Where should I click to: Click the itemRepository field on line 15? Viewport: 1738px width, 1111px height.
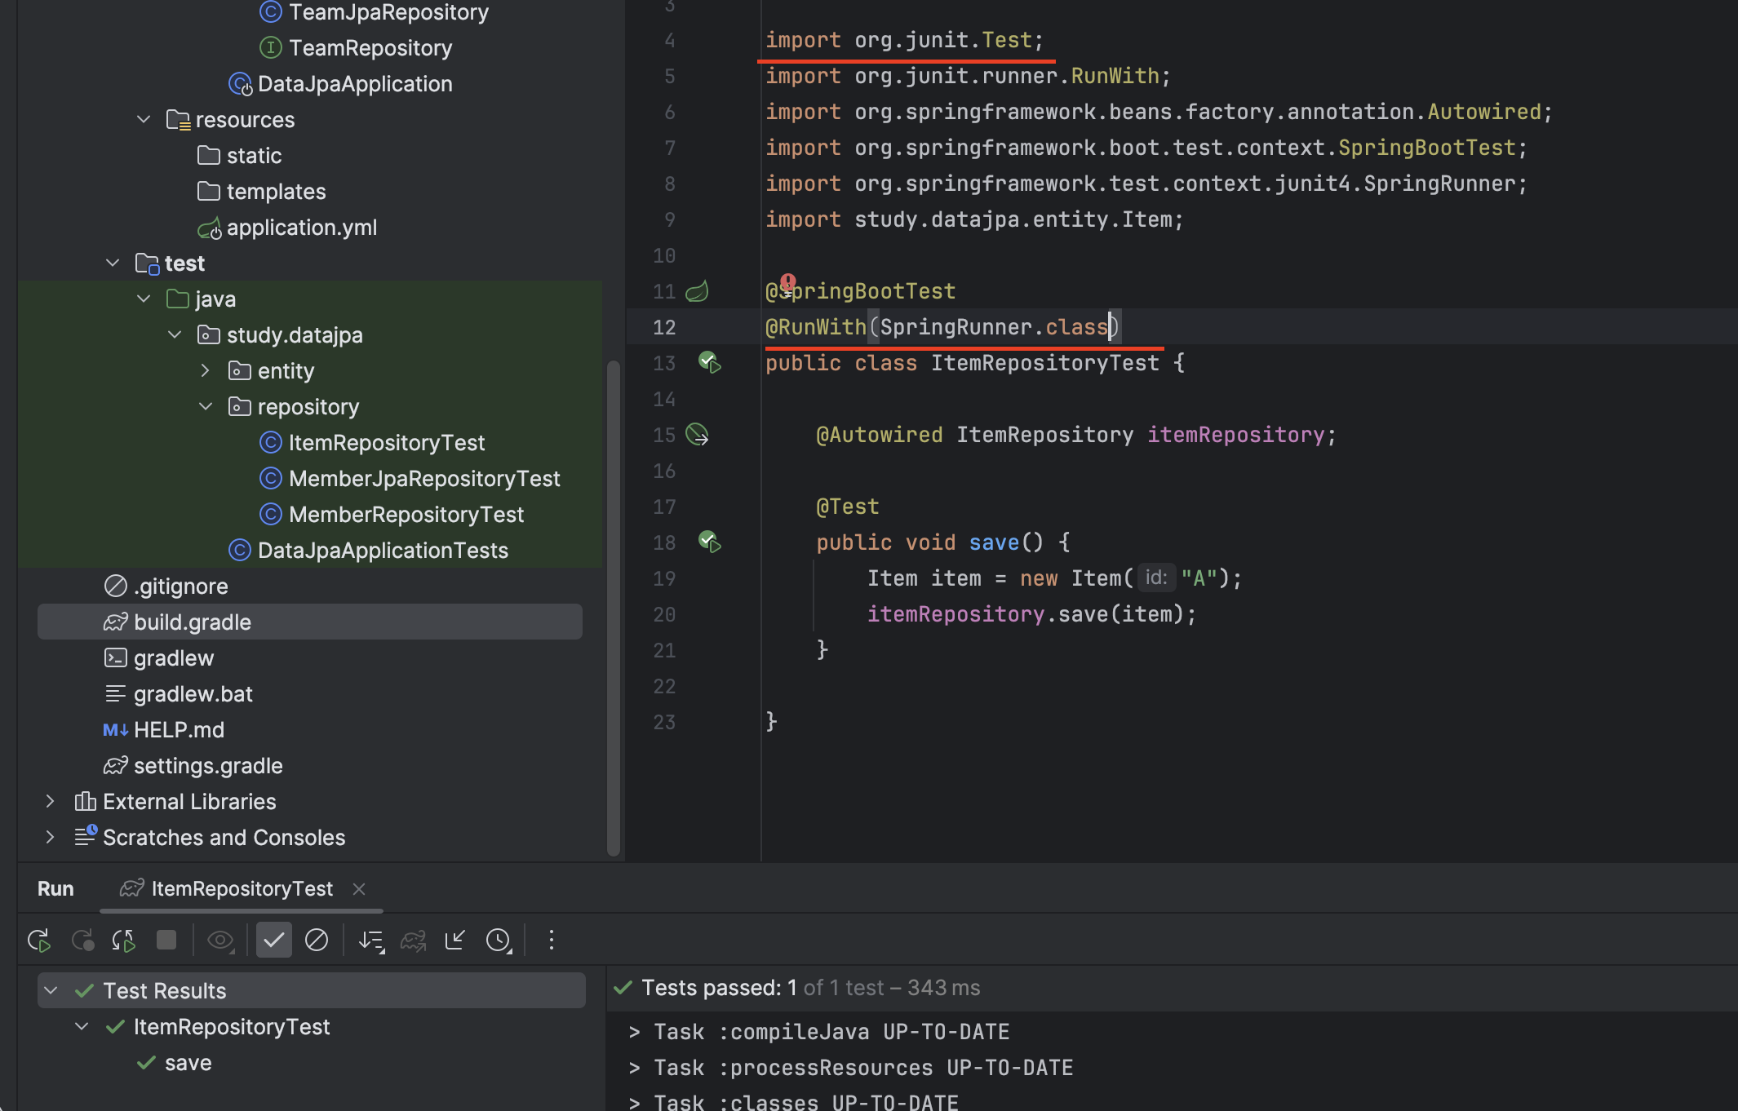pyautogui.click(x=1236, y=435)
